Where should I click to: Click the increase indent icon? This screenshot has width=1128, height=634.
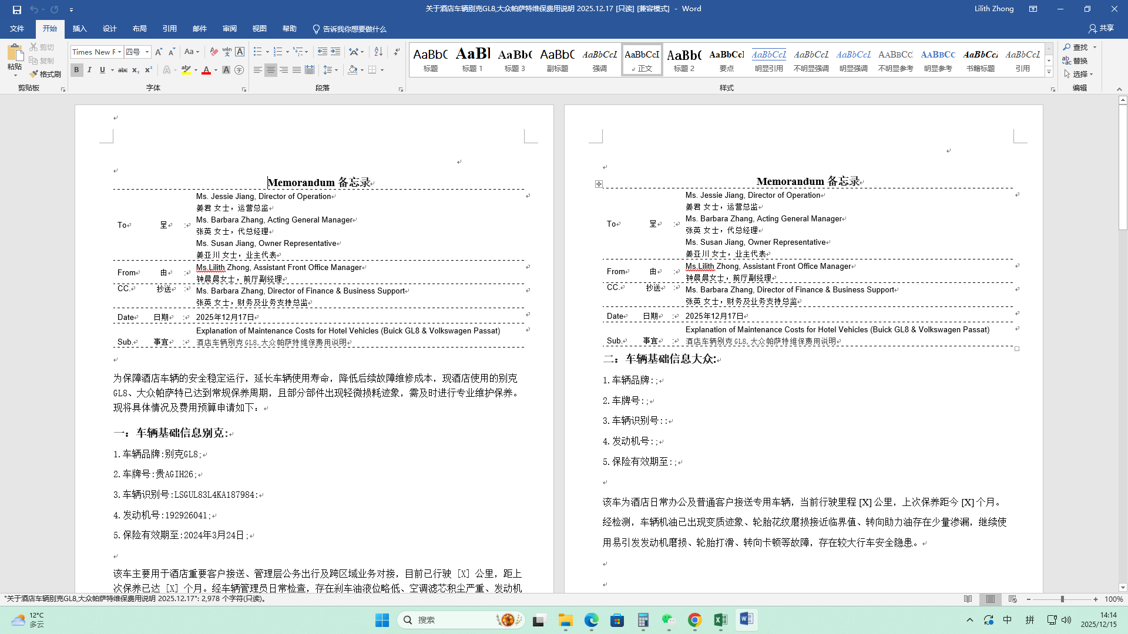pyautogui.click(x=335, y=52)
